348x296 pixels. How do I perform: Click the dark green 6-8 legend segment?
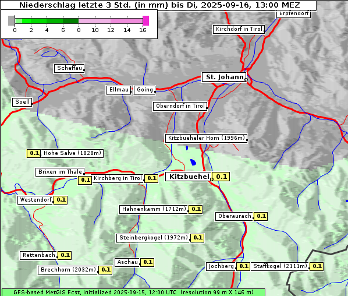[x=70, y=21]
